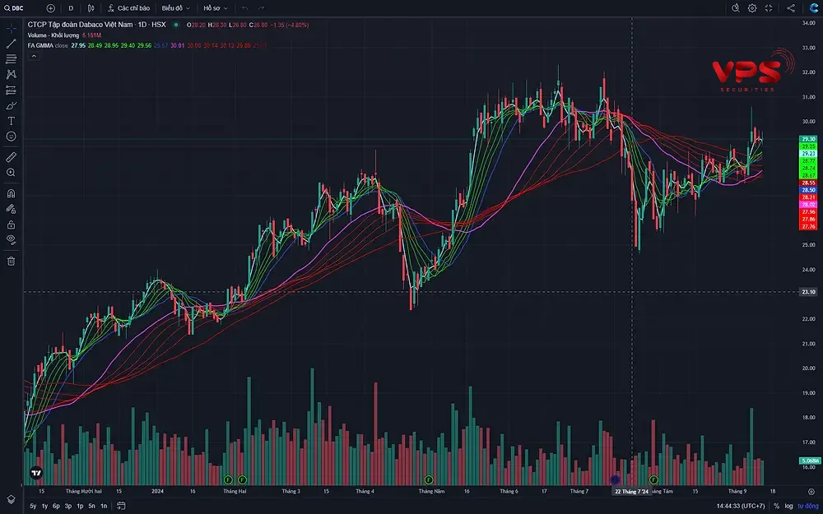The width and height of the screenshot is (823, 514).
Task: Select the brush drawing tool
Action: 12,105
